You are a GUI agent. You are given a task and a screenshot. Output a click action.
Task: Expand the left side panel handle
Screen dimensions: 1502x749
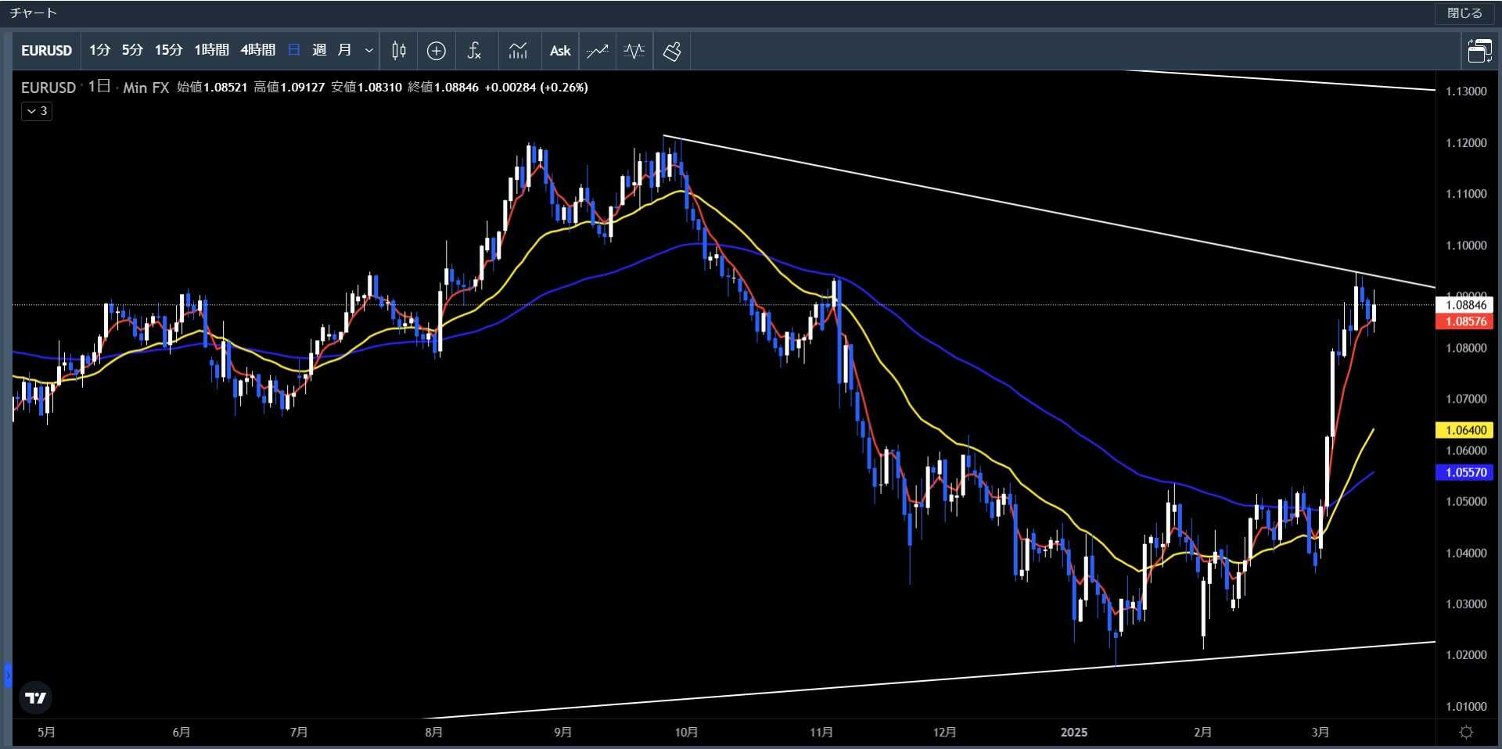[x=8, y=675]
